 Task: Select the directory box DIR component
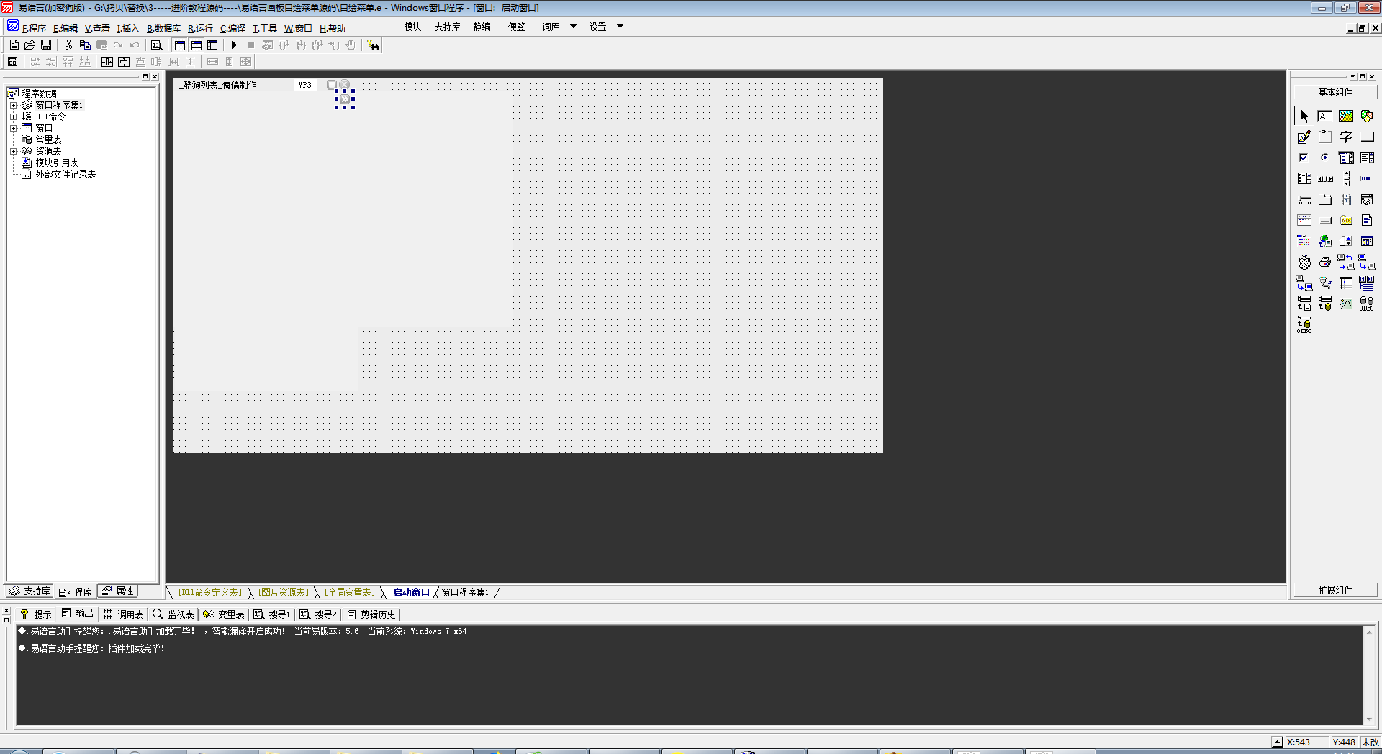1346,220
